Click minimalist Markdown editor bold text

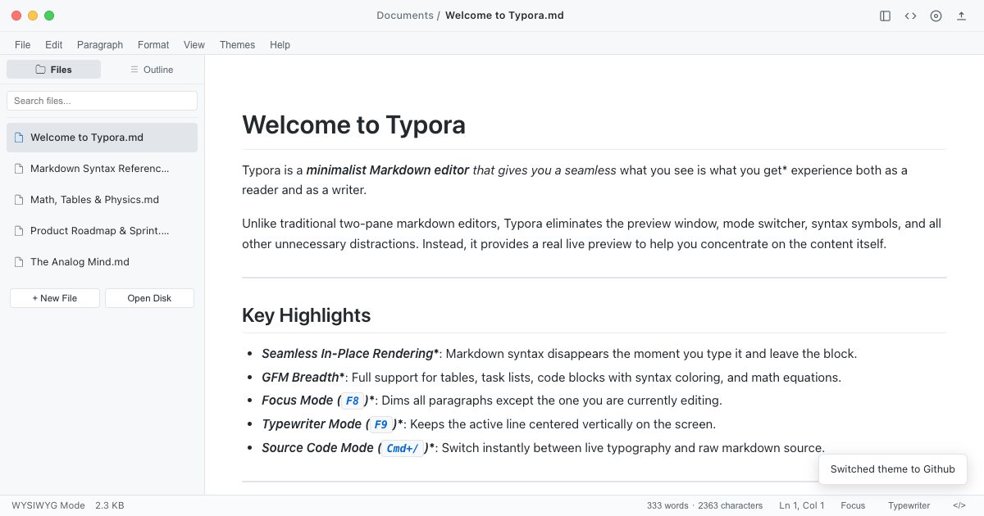(388, 170)
